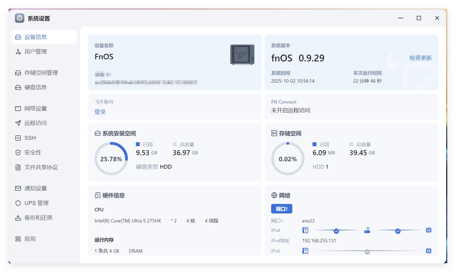
Task: Click the globe icon beside 网络 heading
Action: point(274,195)
